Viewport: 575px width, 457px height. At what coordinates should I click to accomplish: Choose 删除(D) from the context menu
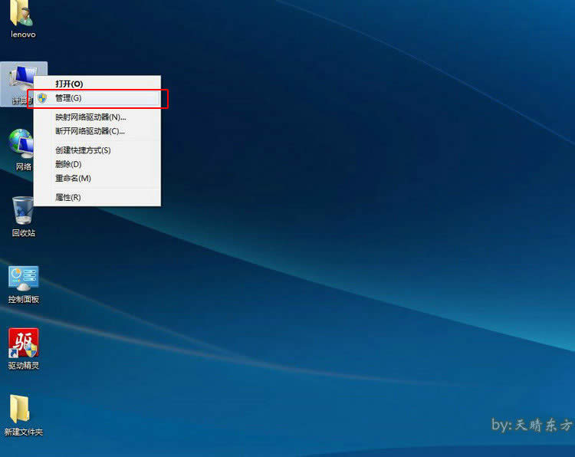pos(68,164)
